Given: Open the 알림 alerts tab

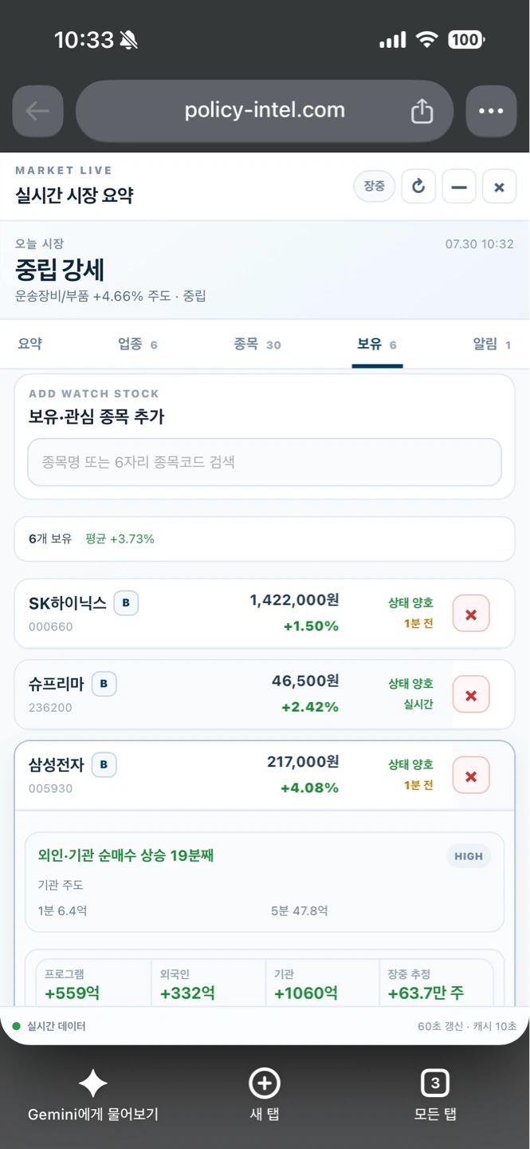Looking at the screenshot, I should [x=492, y=344].
